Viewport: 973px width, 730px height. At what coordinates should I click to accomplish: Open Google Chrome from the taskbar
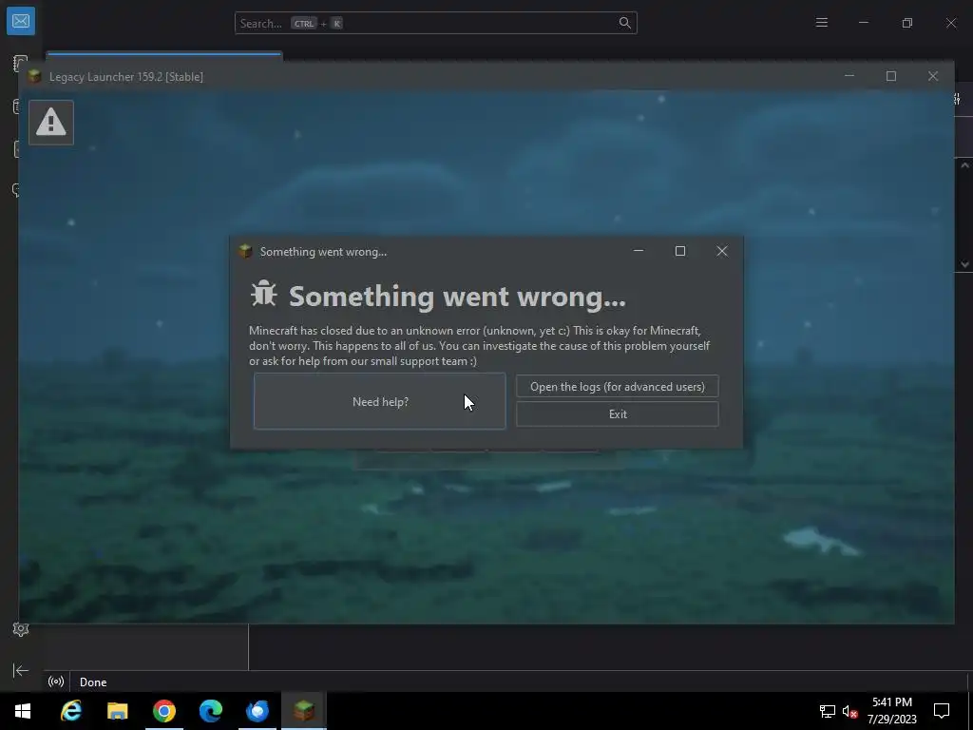pyautogui.click(x=163, y=711)
